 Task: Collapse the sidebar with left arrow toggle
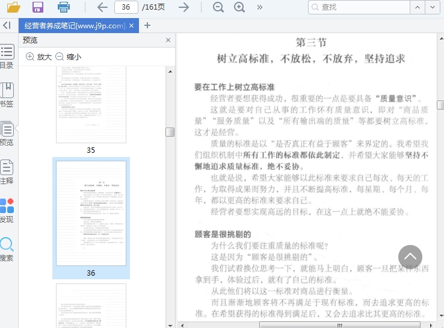pos(7,25)
